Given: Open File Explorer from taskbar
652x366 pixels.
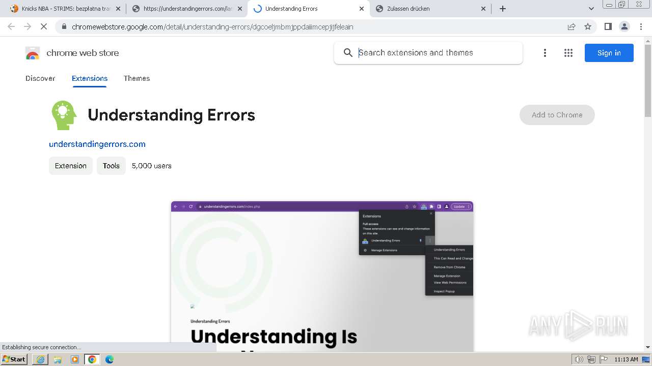Looking at the screenshot, I should tap(58, 359).
